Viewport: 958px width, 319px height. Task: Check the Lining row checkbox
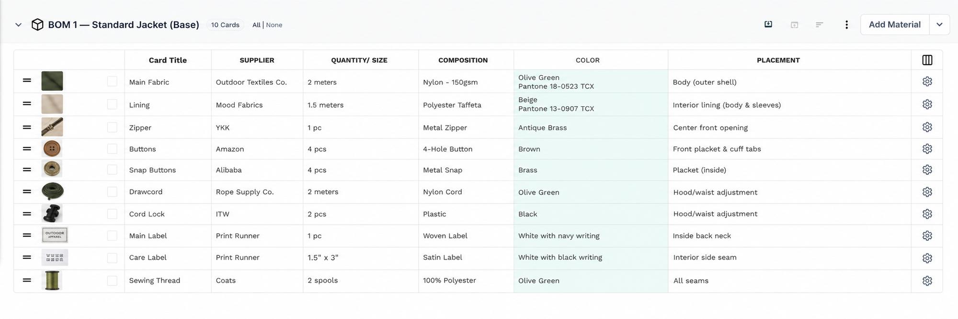(x=112, y=104)
